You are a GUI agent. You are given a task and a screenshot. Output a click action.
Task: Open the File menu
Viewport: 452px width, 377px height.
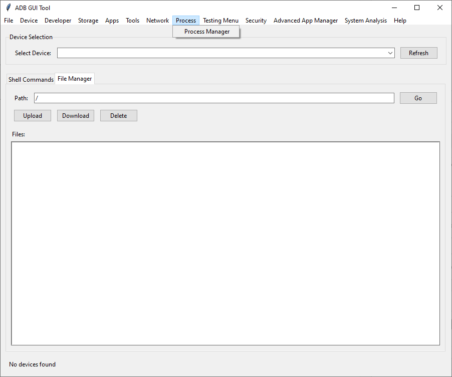tap(8, 21)
